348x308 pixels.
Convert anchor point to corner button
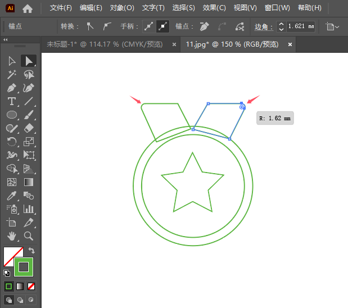[x=91, y=26]
